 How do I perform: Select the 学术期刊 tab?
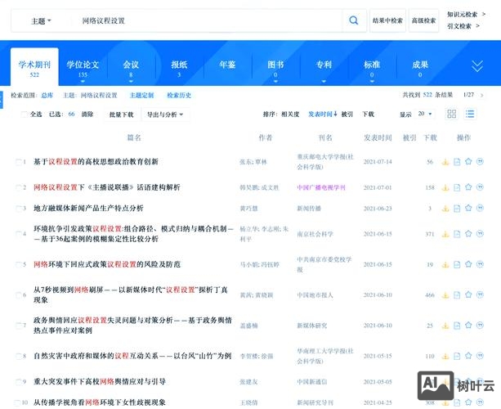(x=34, y=67)
